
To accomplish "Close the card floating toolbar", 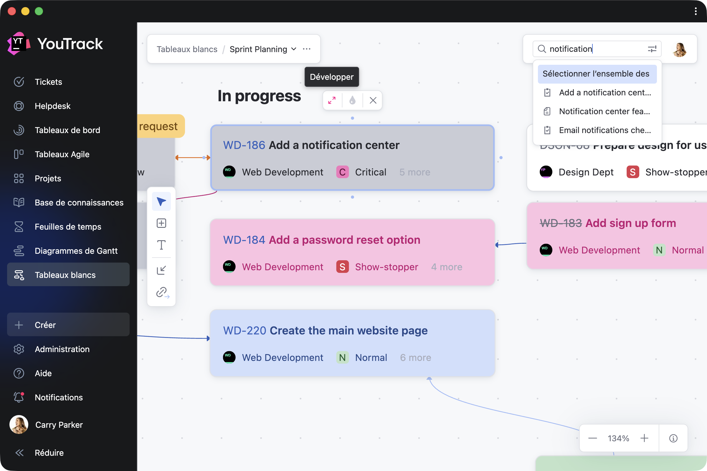I will click(x=373, y=100).
